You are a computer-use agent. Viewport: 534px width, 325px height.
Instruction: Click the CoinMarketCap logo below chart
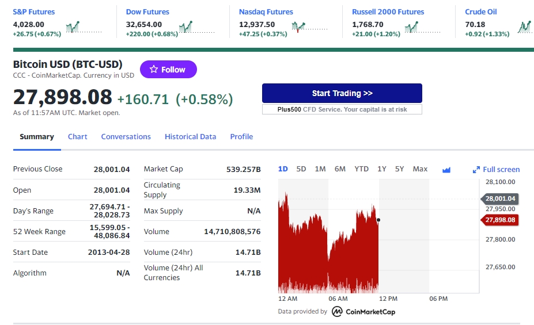(363, 311)
